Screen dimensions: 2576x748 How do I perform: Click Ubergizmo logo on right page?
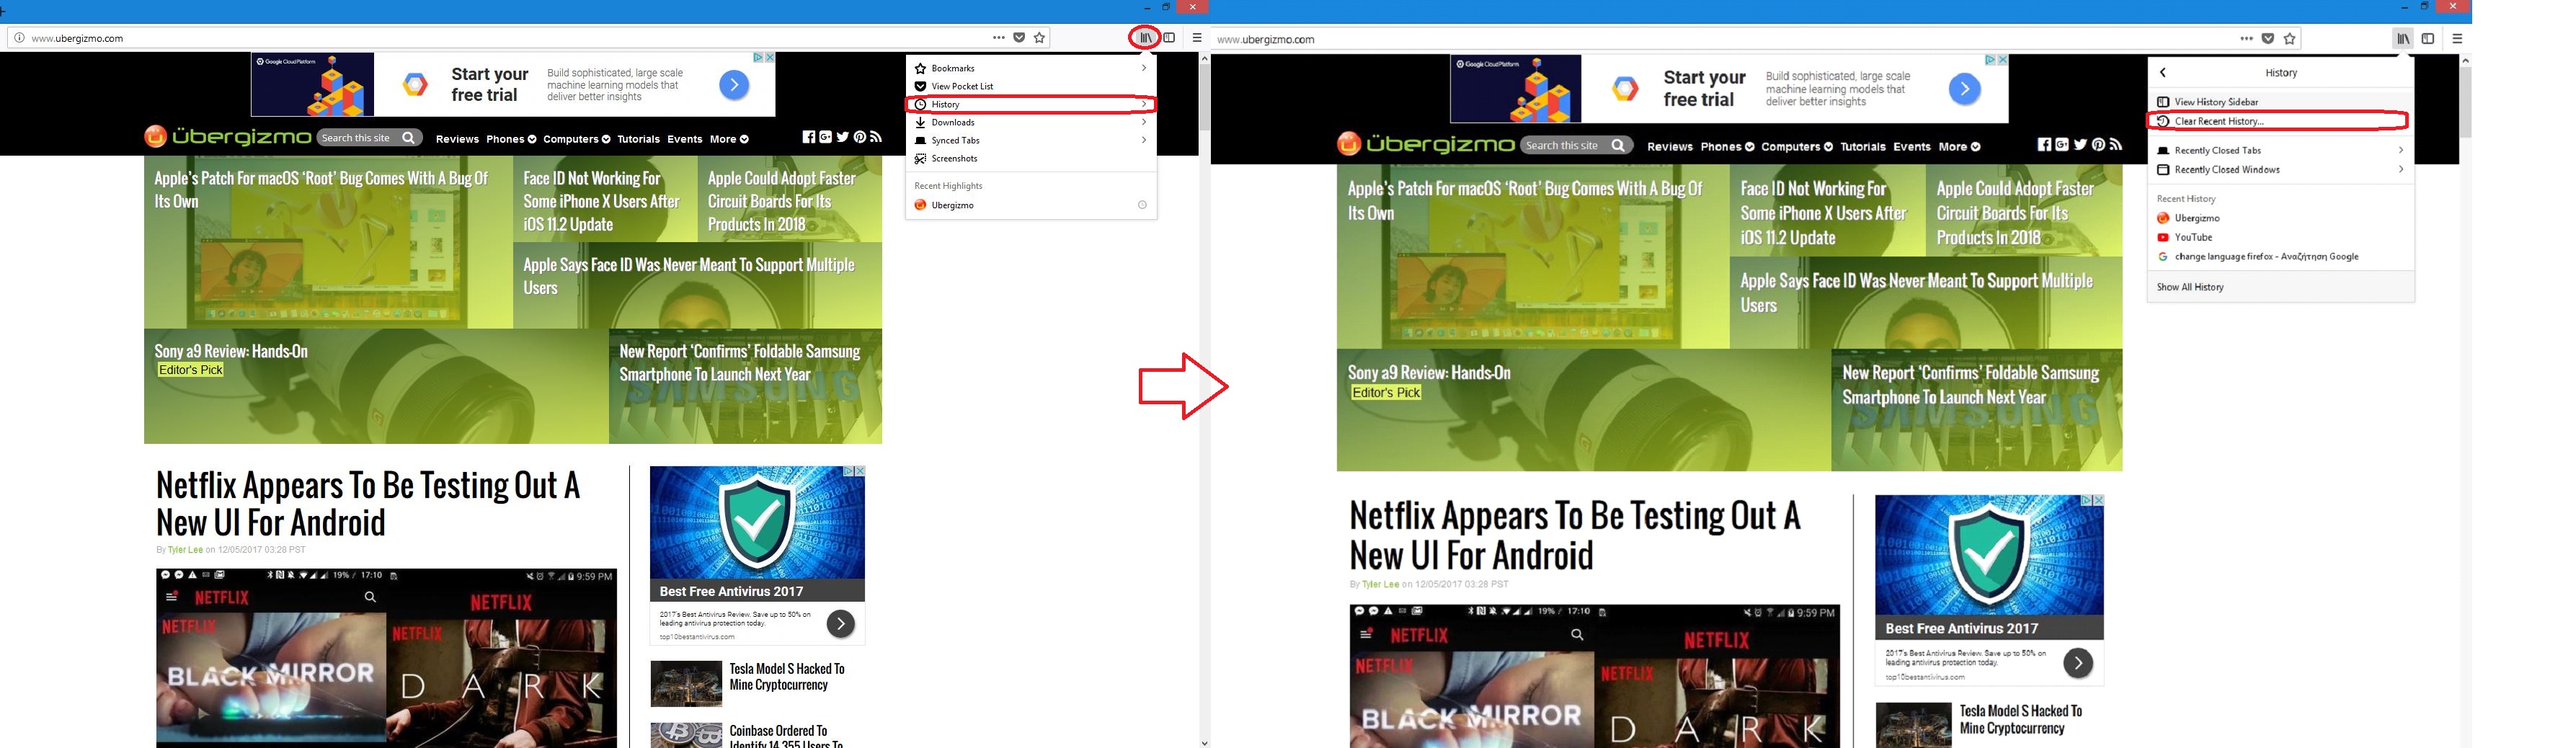coord(1426,145)
